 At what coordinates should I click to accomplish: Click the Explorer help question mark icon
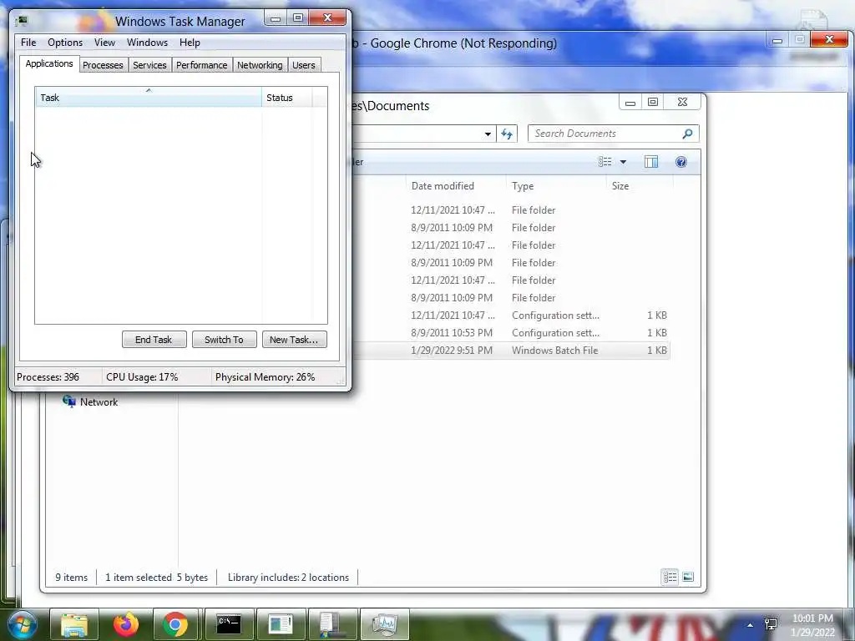(x=680, y=162)
